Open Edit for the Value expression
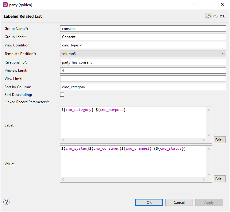The width and height of the screenshot is (230, 212). click(x=220, y=179)
